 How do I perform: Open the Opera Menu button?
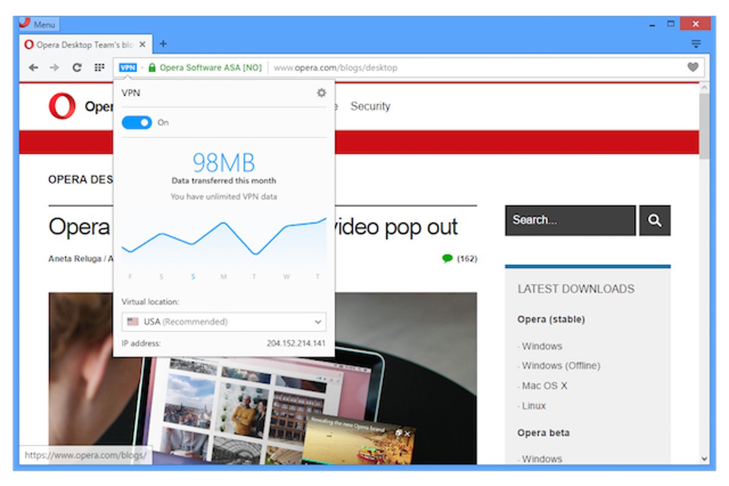[x=38, y=24]
